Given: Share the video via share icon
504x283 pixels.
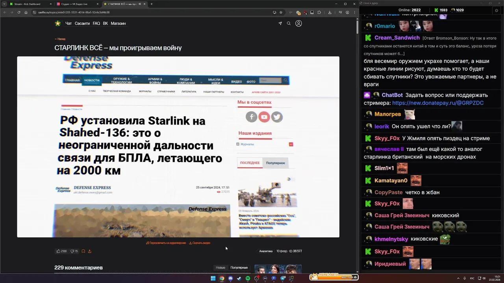Looking at the screenshot, I should pyautogui.click(x=89, y=251).
